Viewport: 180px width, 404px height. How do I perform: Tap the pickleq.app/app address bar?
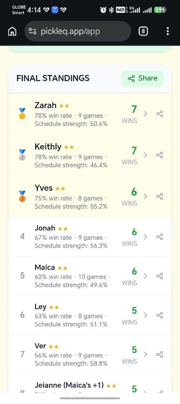[78, 32]
